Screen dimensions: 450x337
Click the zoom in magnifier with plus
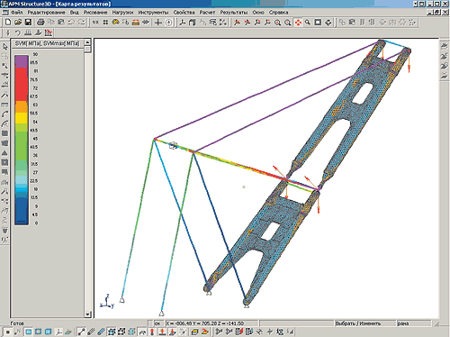coord(278,23)
